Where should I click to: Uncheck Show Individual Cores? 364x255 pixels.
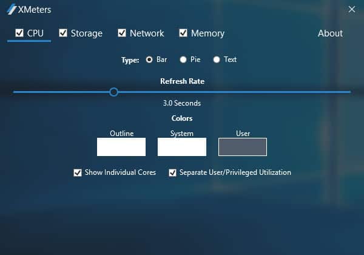click(x=78, y=172)
